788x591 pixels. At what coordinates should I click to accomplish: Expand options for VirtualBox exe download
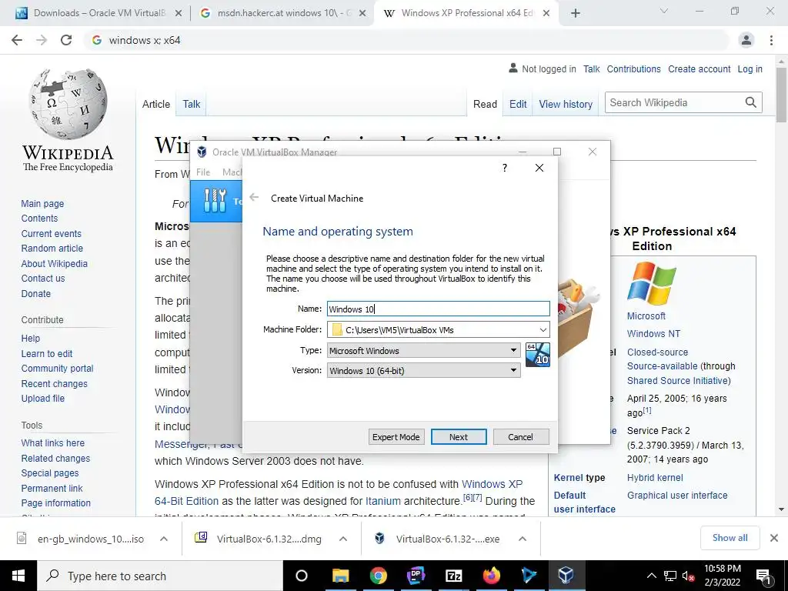coord(523,539)
